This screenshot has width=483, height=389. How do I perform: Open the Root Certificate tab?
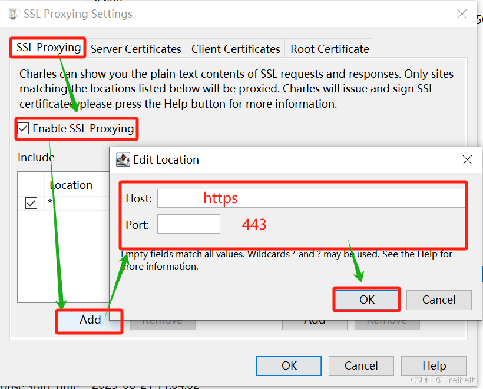tap(330, 49)
